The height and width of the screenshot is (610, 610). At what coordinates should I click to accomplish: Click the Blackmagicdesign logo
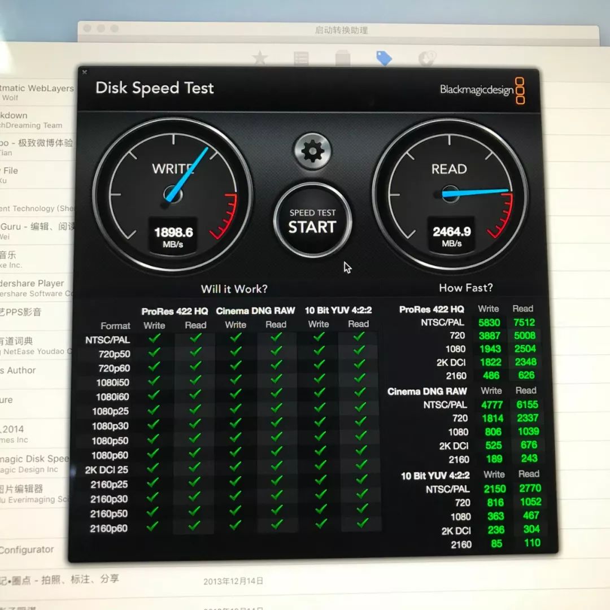(x=482, y=90)
